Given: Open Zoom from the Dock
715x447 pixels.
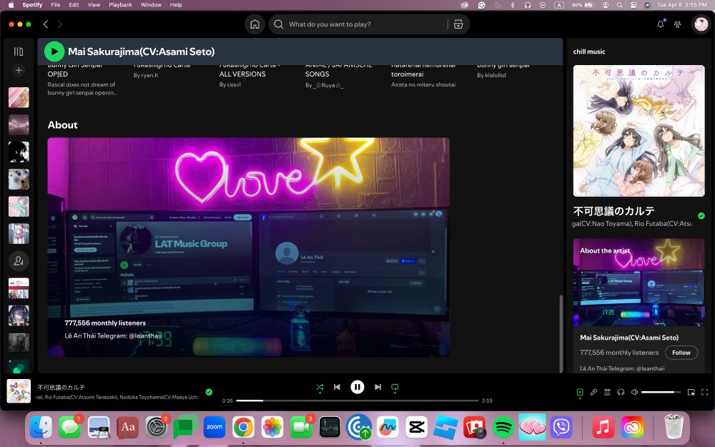Looking at the screenshot, I should (214, 428).
